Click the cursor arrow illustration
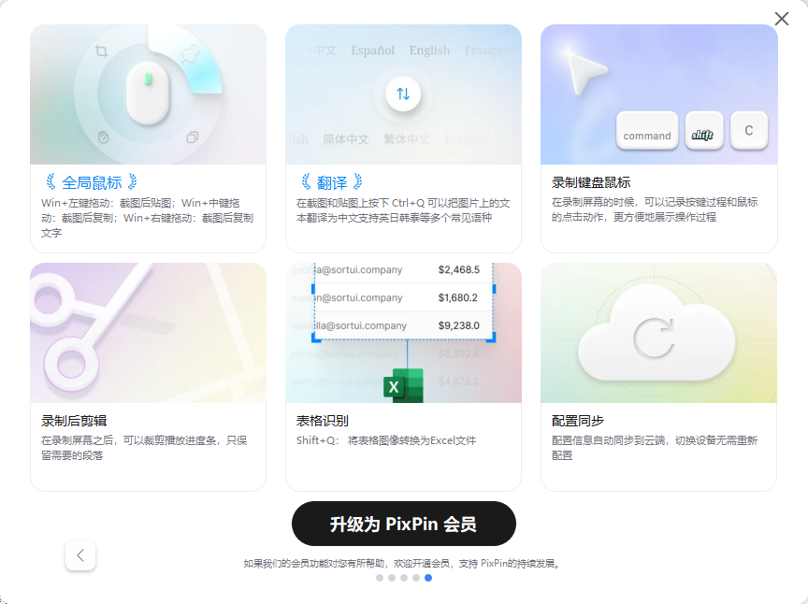 (587, 74)
